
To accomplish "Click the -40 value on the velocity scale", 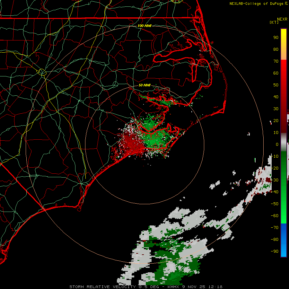I will [x=275, y=192].
